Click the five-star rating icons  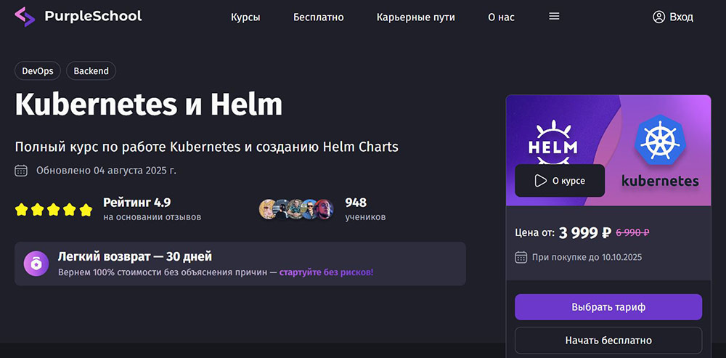(x=54, y=210)
